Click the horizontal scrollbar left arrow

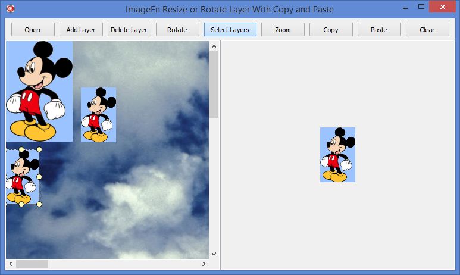(x=11, y=264)
